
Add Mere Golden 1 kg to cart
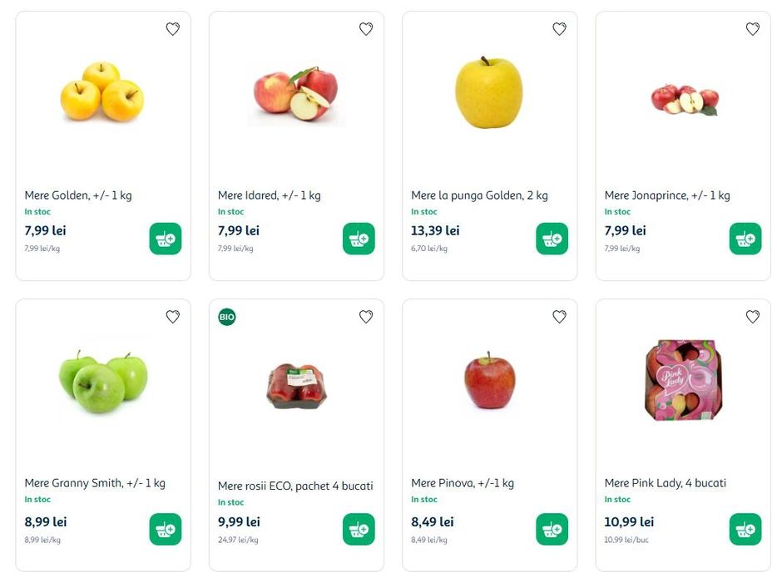(166, 239)
